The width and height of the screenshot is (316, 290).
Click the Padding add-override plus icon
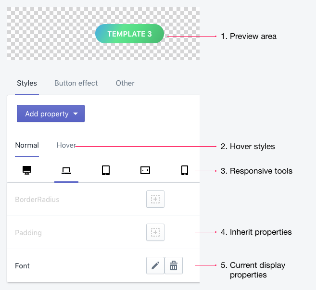[155, 232]
